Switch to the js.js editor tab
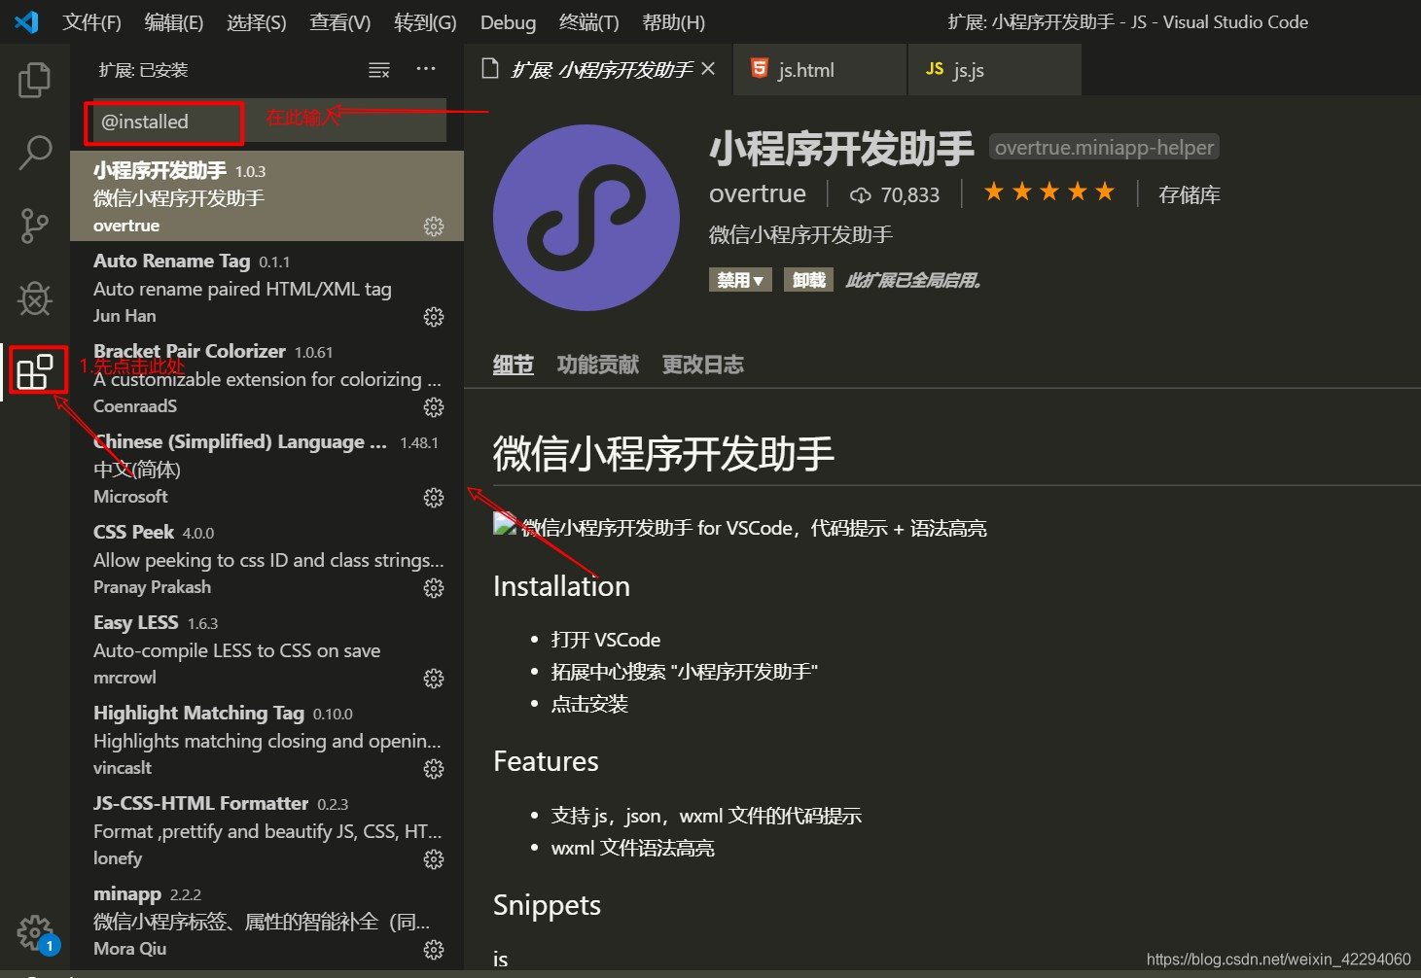 pos(994,69)
